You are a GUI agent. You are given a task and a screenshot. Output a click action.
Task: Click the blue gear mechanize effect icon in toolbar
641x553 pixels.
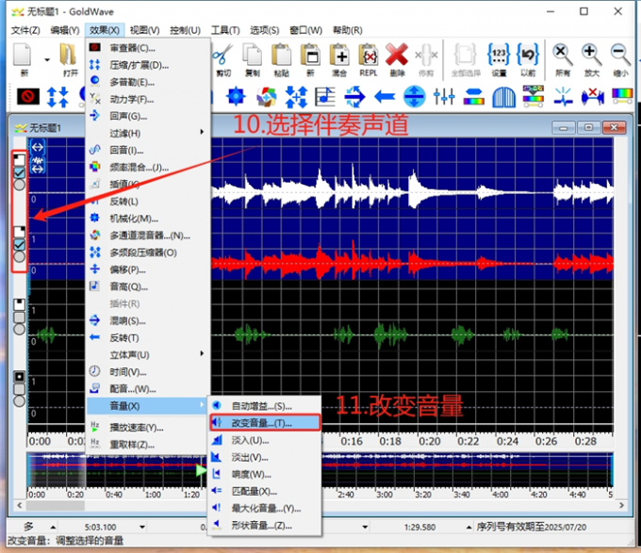point(236,96)
